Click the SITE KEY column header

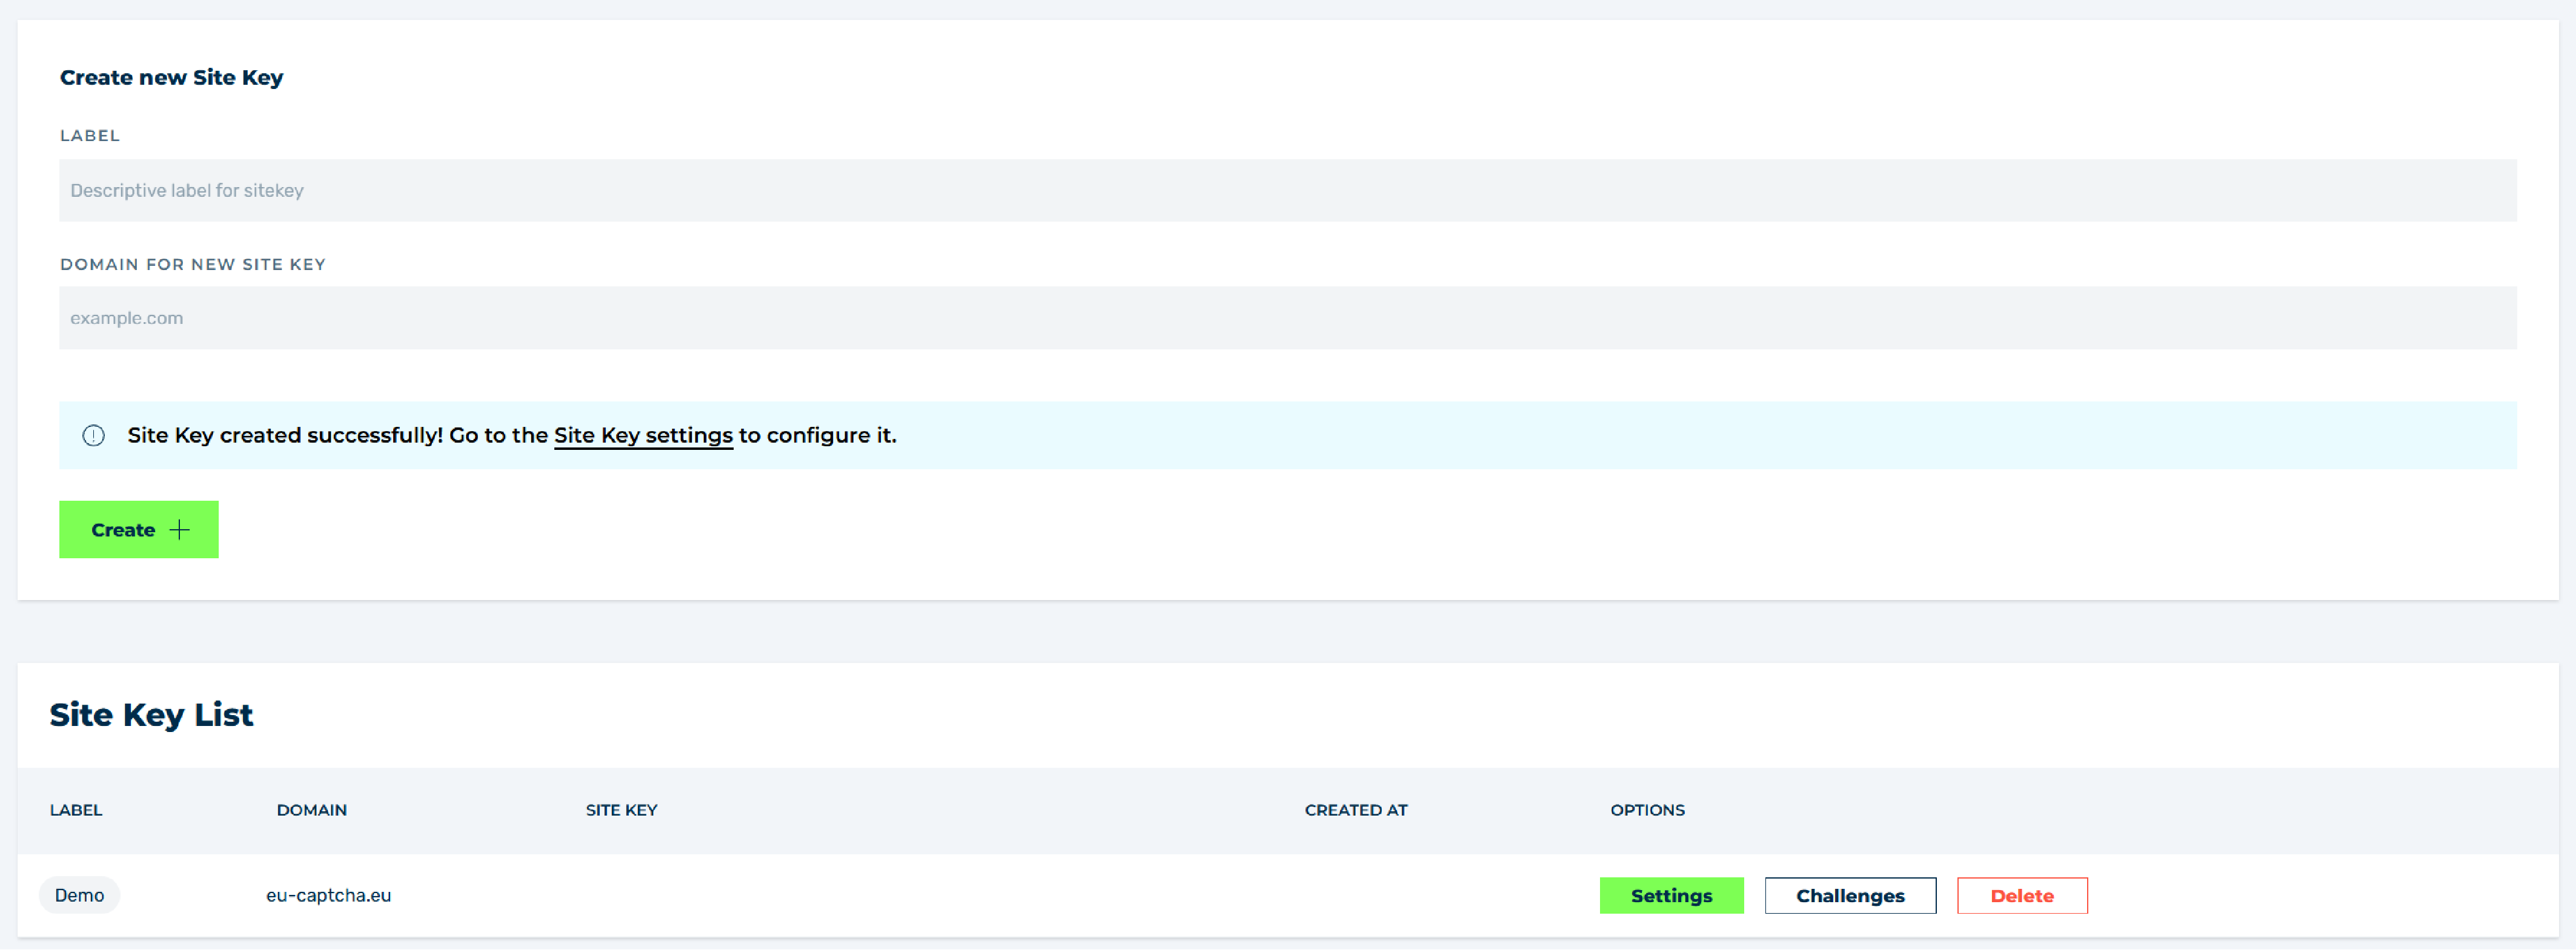(x=621, y=810)
